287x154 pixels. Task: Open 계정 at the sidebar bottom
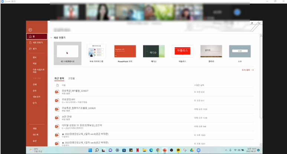(x=35, y=128)
